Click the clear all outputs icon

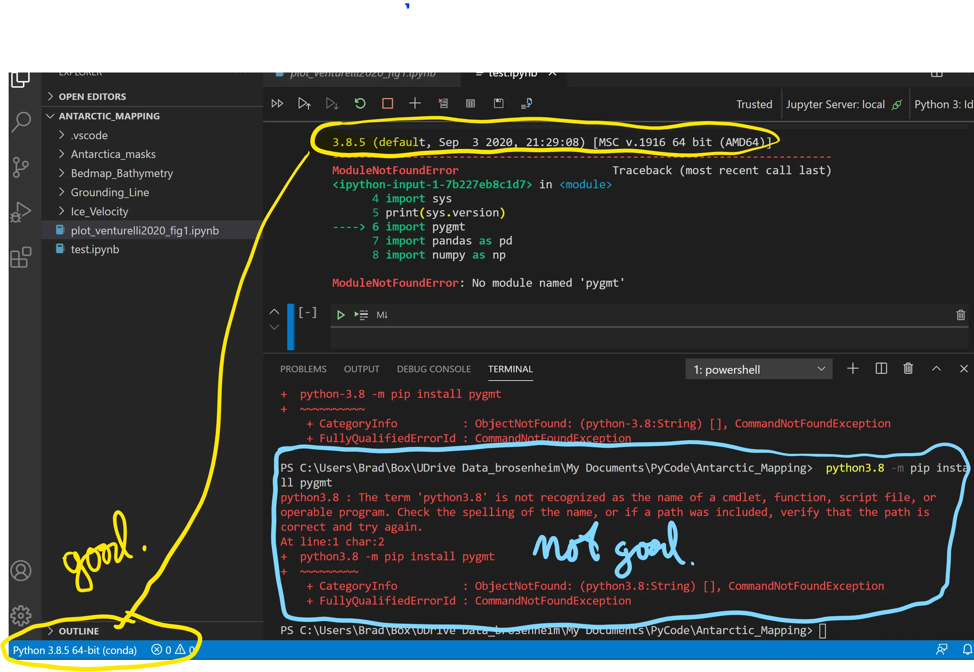coord(443,104)
